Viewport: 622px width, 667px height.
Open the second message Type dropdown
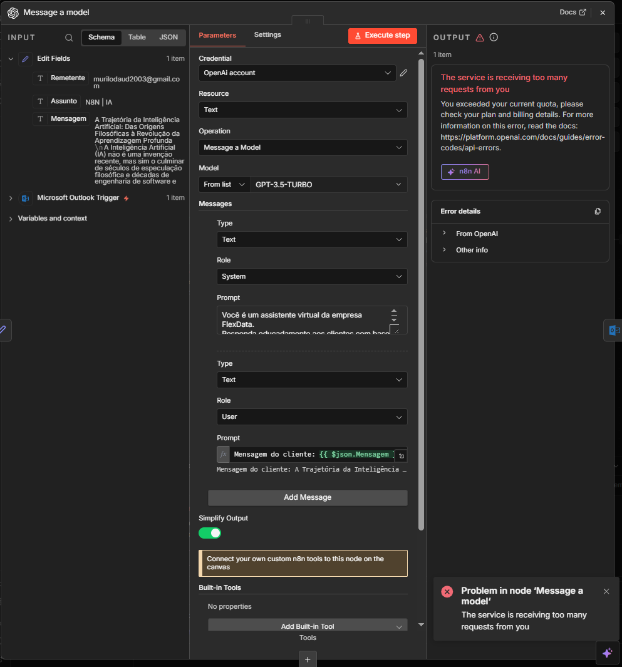coord(312,380)
